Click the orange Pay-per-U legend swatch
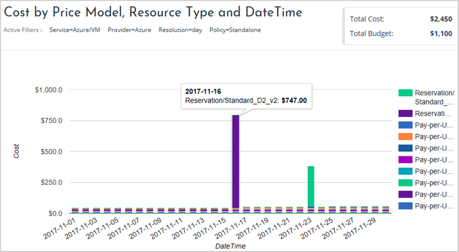This screenshot has width=459, height=252. [x=405, y=136]
